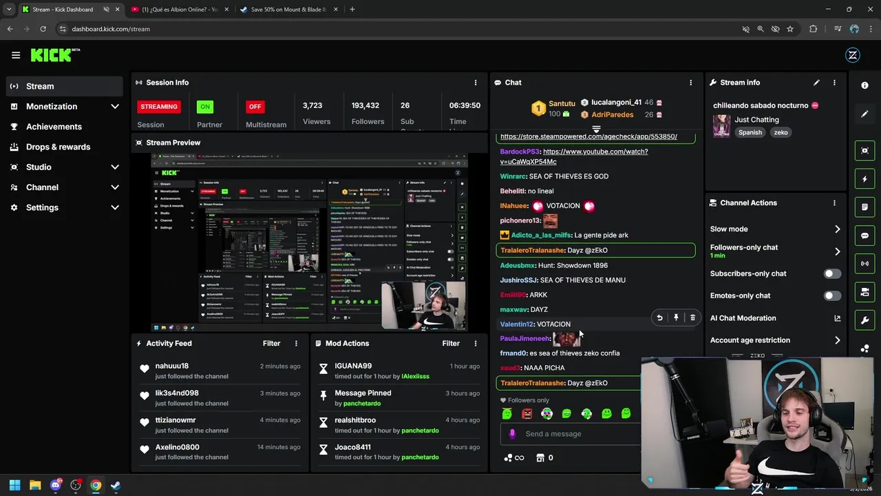Viewport: 881px width, 496px height.
Task: Enable Emotes-only chat toggle
Action: click(x=832, y=296)
